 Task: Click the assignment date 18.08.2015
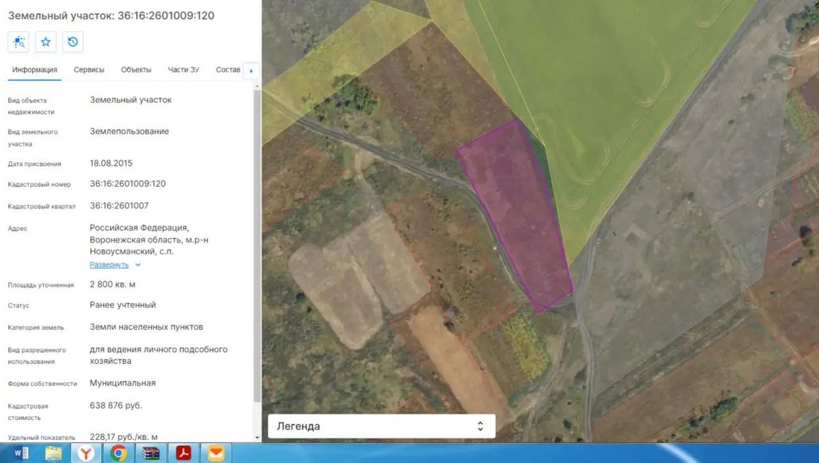(111, 164)
